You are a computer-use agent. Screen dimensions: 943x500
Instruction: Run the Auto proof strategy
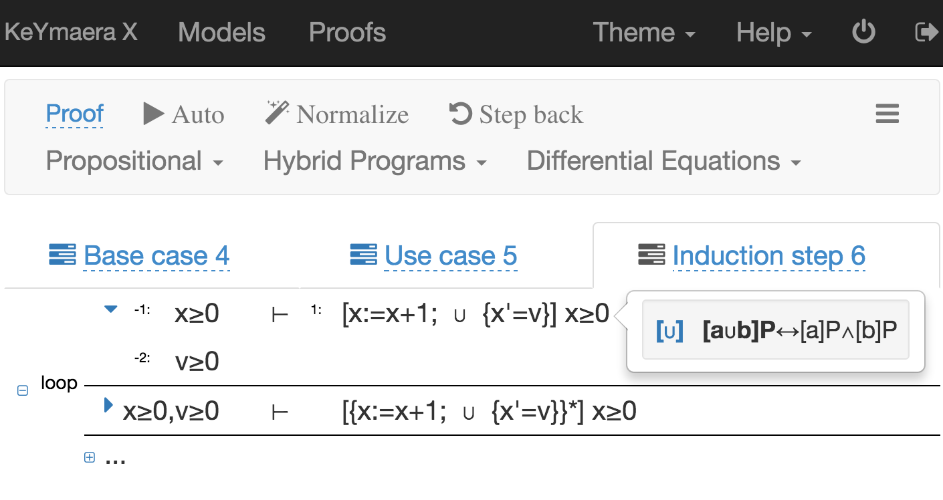coord(183,114)
